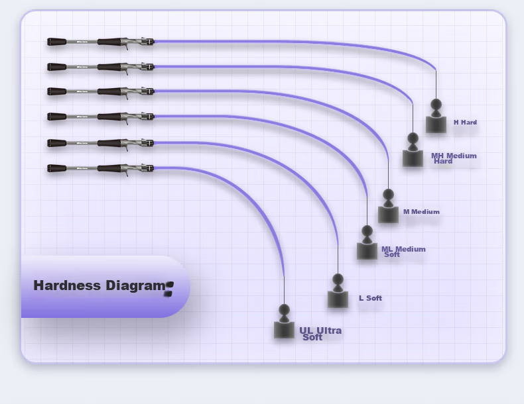
Task: Select the "ML Medium Soft" label
Action: 403,252
